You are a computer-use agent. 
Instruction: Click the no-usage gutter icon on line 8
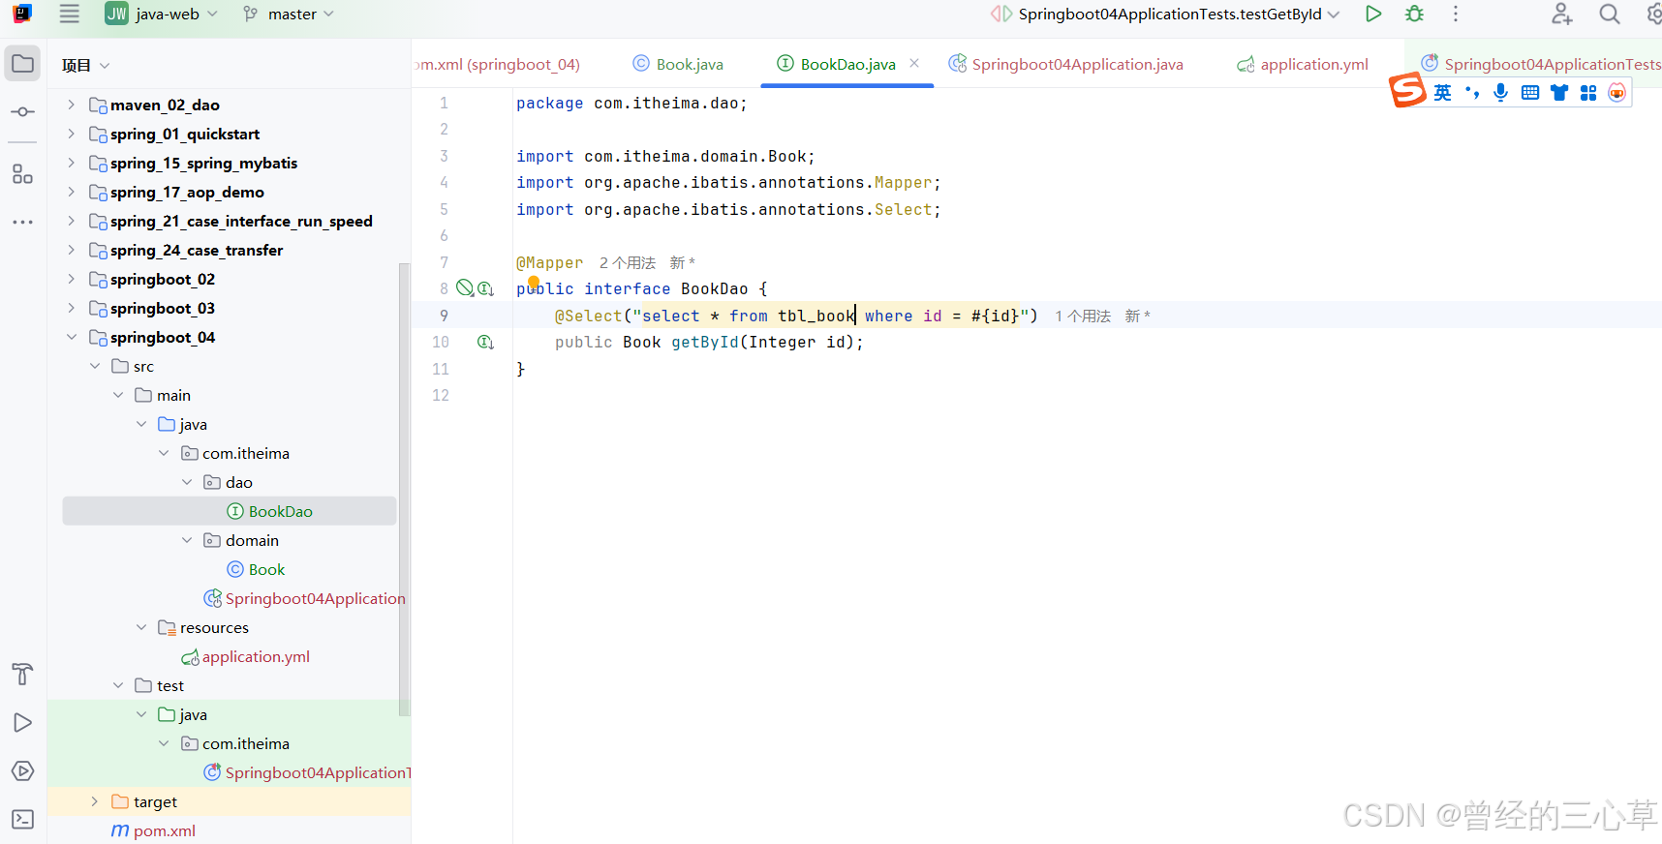pos(465,288)
